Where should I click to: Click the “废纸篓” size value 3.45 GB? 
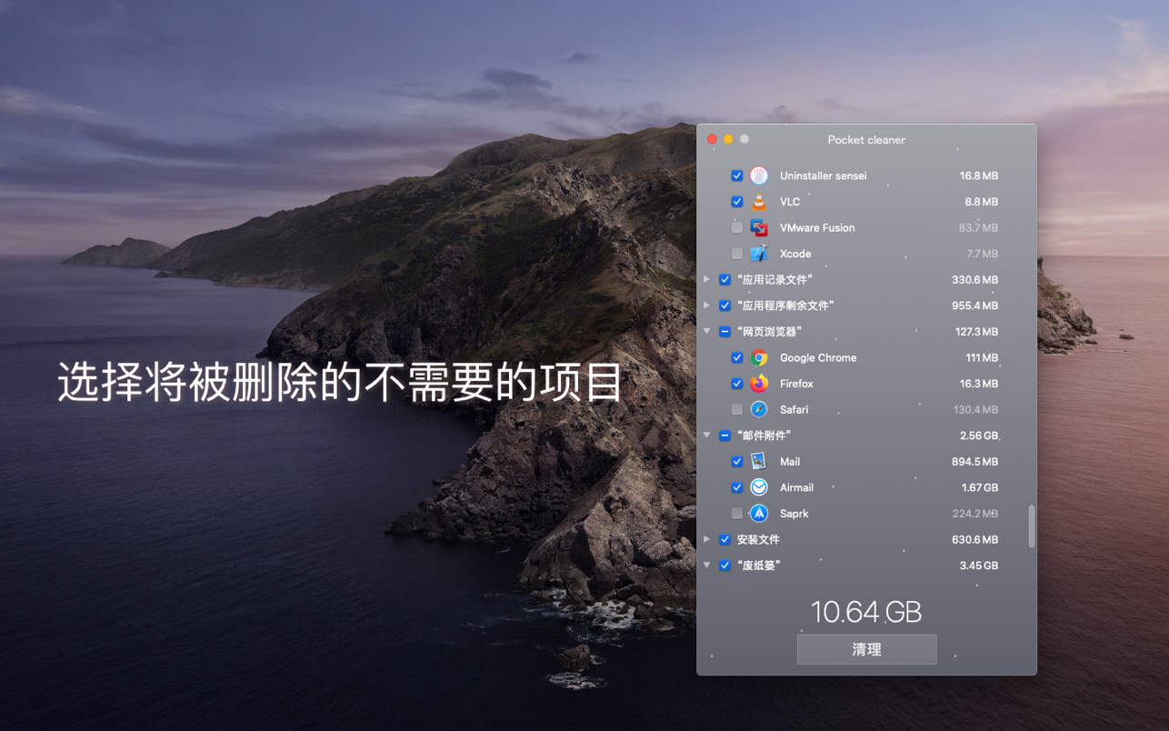(979, 566)
